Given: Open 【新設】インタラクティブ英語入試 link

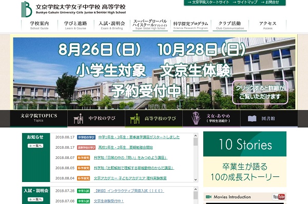Looking at the screenshot, I should click(x=129, y=191).
